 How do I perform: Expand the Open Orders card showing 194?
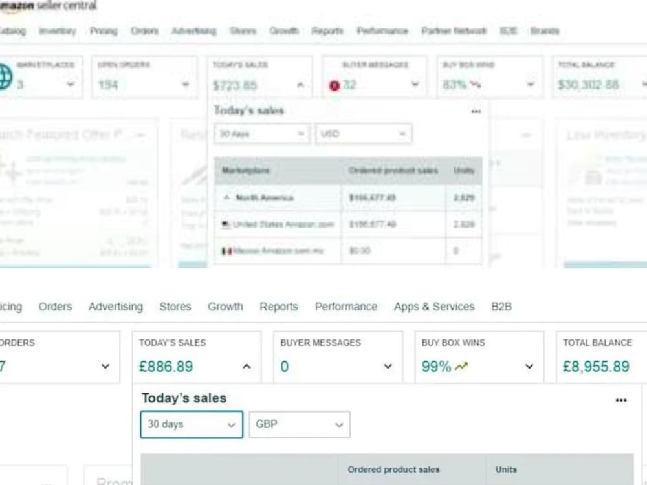pyautogui.click(x=185, y=85)
